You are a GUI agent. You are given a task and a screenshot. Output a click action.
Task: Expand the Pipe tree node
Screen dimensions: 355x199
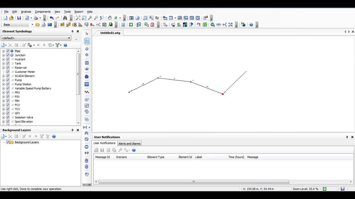(3, 51)
